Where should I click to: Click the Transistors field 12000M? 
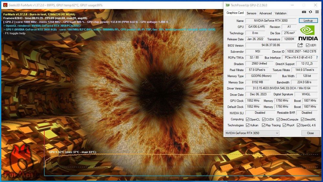coord(289,39)
